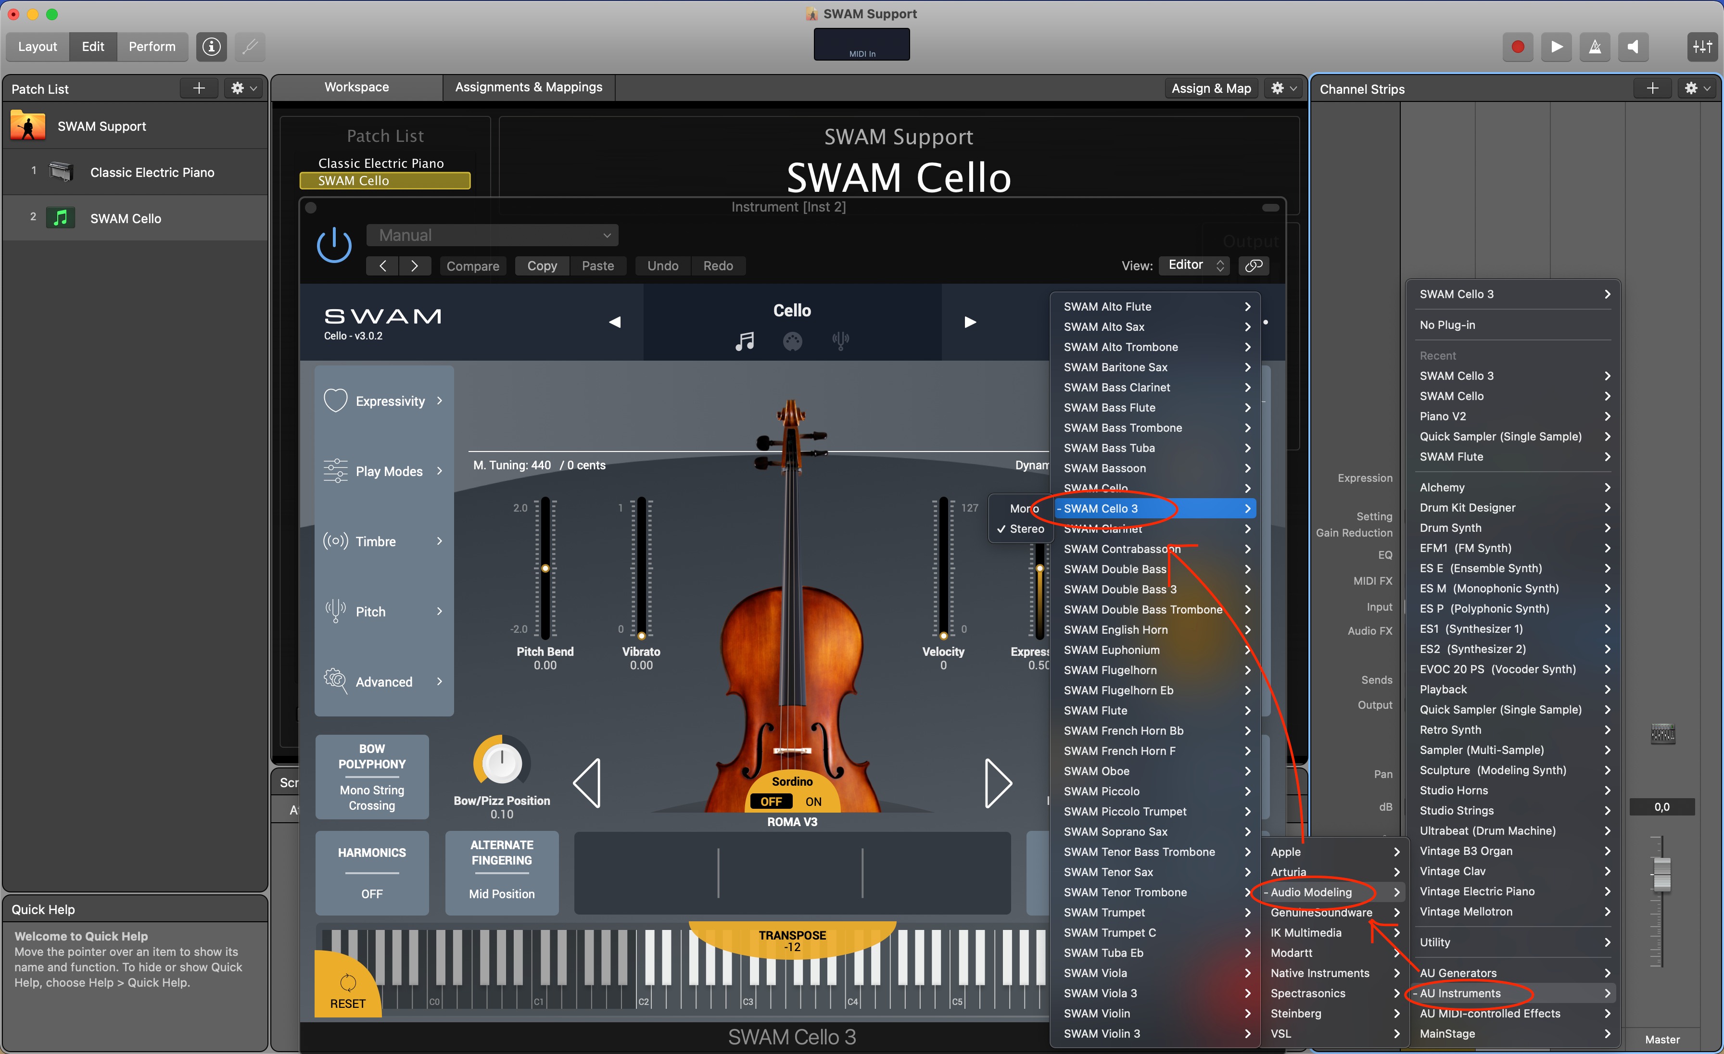Image resolution: width=1724 pixels, height=1054 pixels.
Task: Open Assignments & Mappings tab
Action: click(x=528, y=88)
